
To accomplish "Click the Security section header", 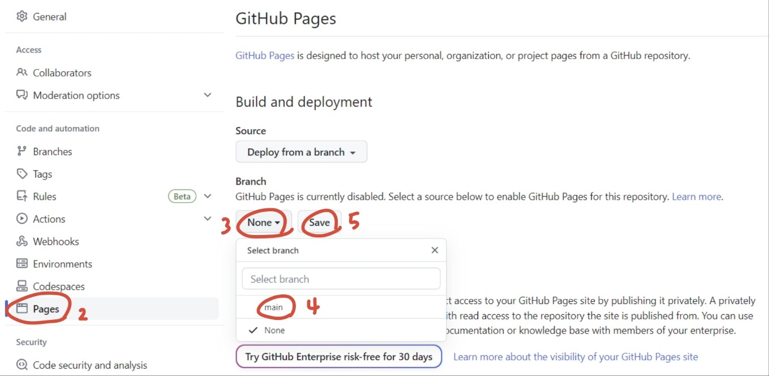I will coord(31,342).
